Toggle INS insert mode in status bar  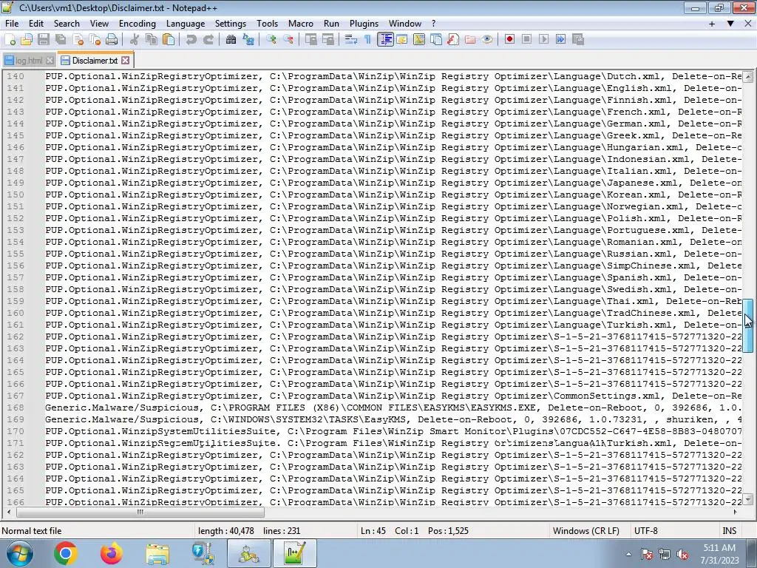click(x=729, y=531)
